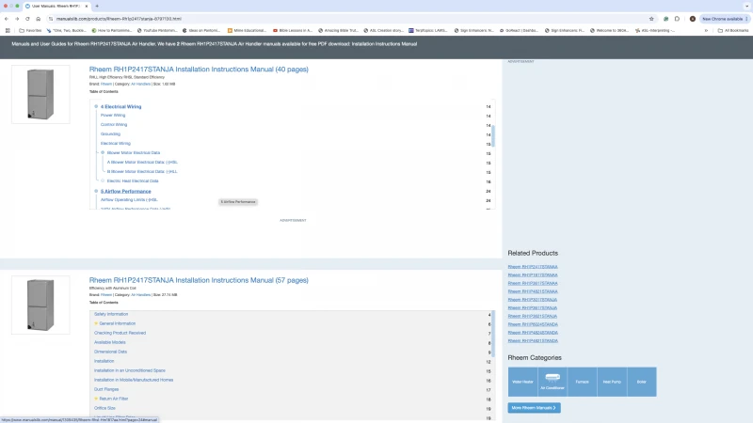The width and height of the screenshot is (753, 423).
Task: Open the Grounding contents entry
Action: coord(110,133)
